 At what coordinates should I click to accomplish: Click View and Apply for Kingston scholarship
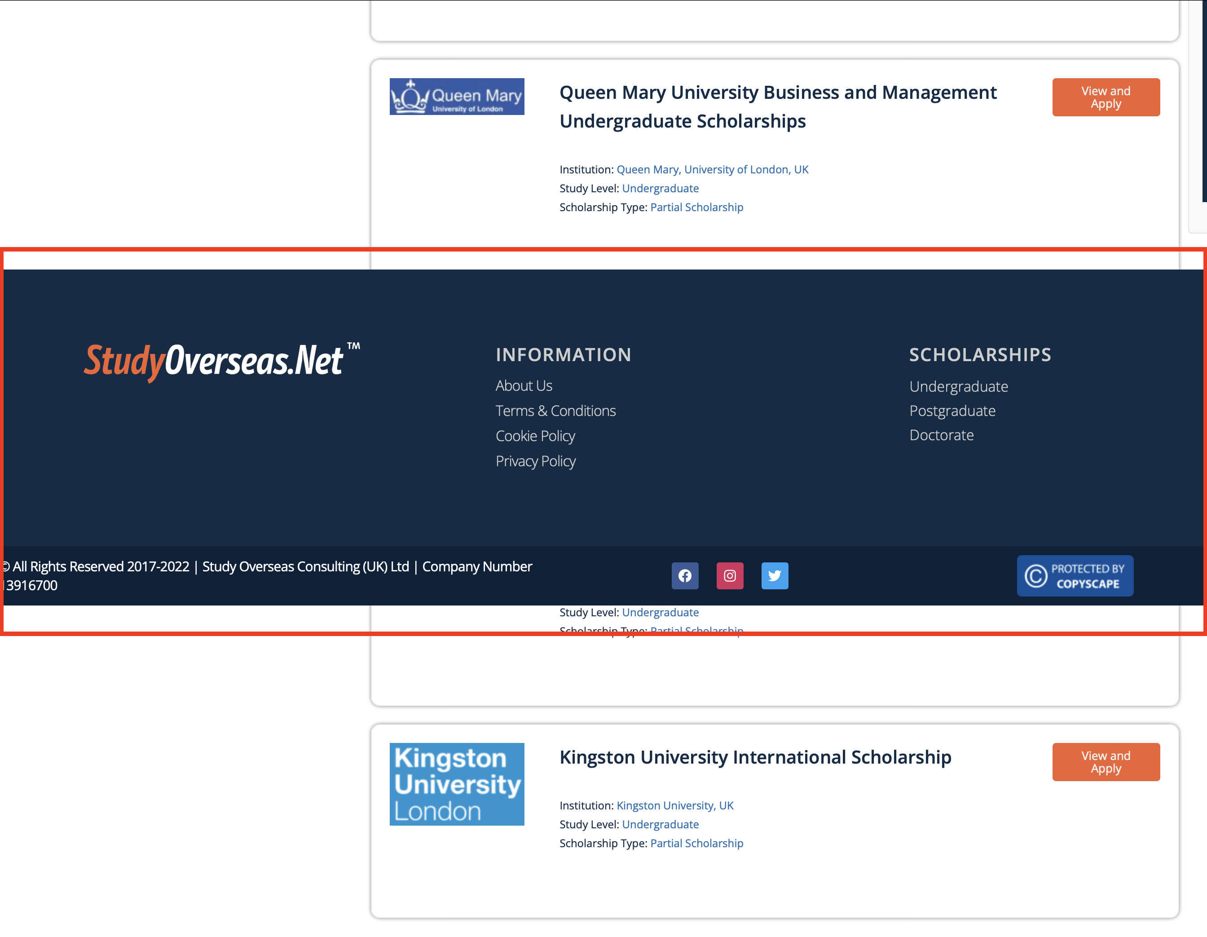click(1106, 762)
